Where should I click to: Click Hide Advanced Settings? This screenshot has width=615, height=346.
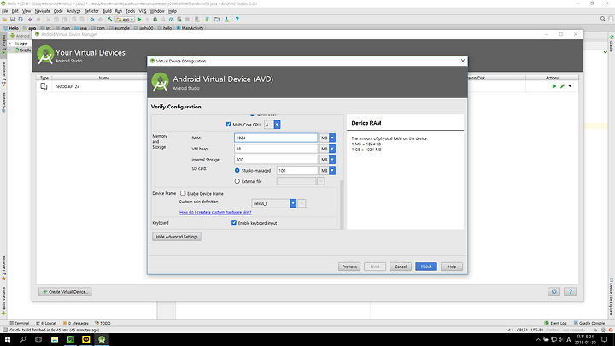[177, 237]
